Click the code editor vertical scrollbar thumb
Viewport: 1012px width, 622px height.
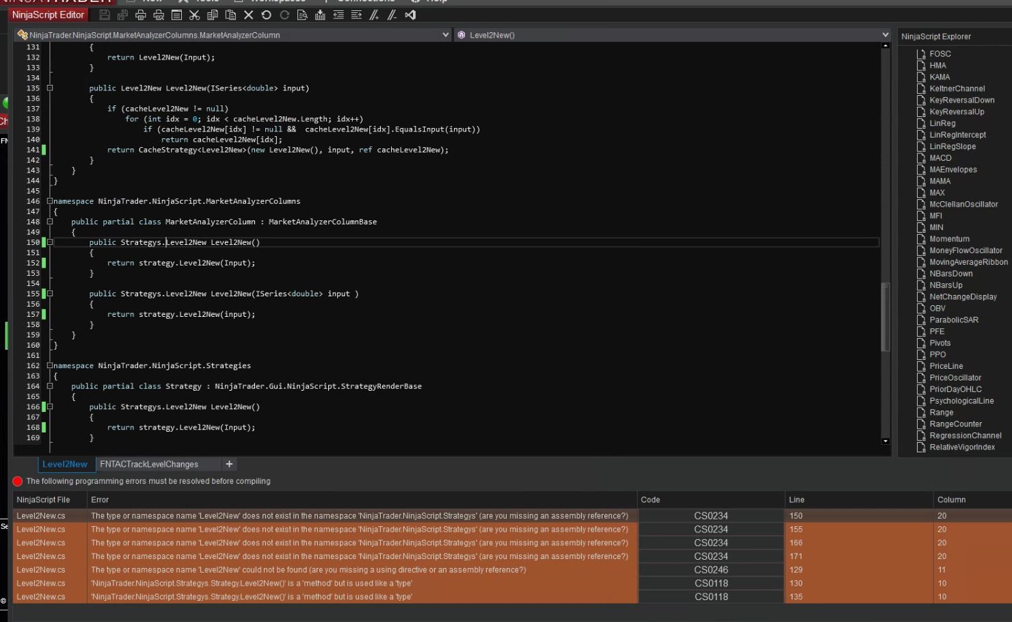pyautogui.click(x=885, y=316)
